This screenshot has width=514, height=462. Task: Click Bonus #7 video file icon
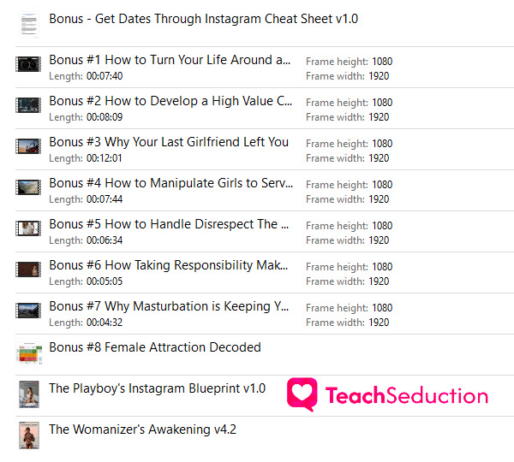tap(28, 311)
